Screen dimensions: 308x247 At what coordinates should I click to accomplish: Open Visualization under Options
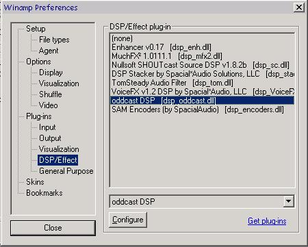point(59,83)
